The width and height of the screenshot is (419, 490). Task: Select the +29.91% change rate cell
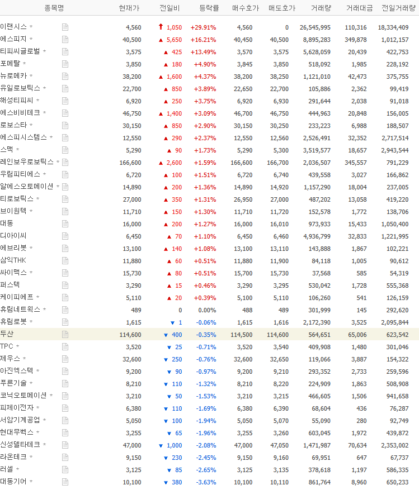203,27
